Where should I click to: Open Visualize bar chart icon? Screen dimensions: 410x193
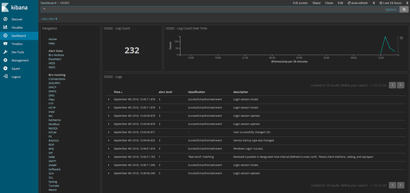click(5, 27)
